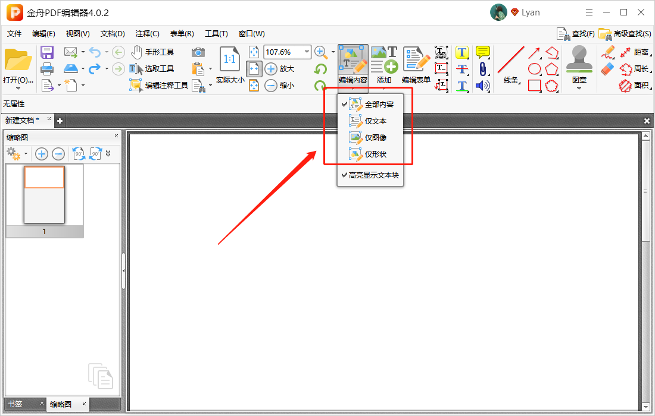Select the hand tool (手形工具)
This screenshot has height=416, width=655.
(152, 52)
